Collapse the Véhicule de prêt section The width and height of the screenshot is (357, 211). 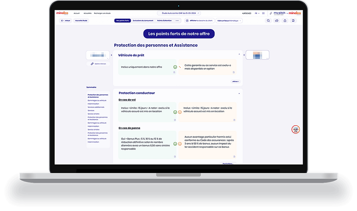[239, 54]
